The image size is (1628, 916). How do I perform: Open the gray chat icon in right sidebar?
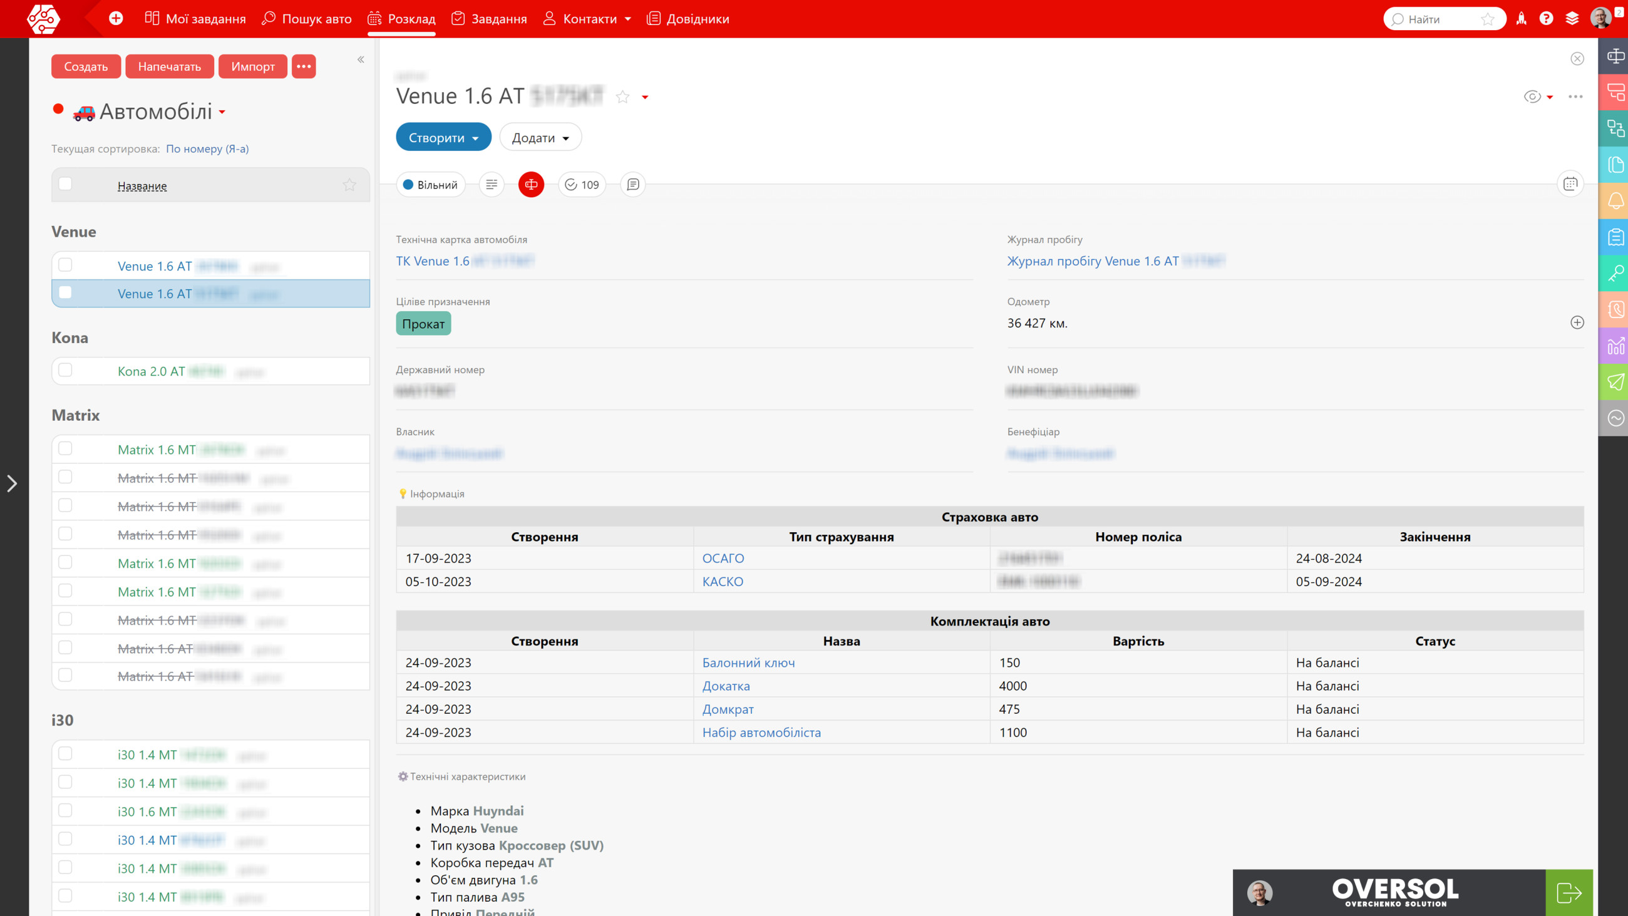pyautogui.click(x=1615, y=418)
